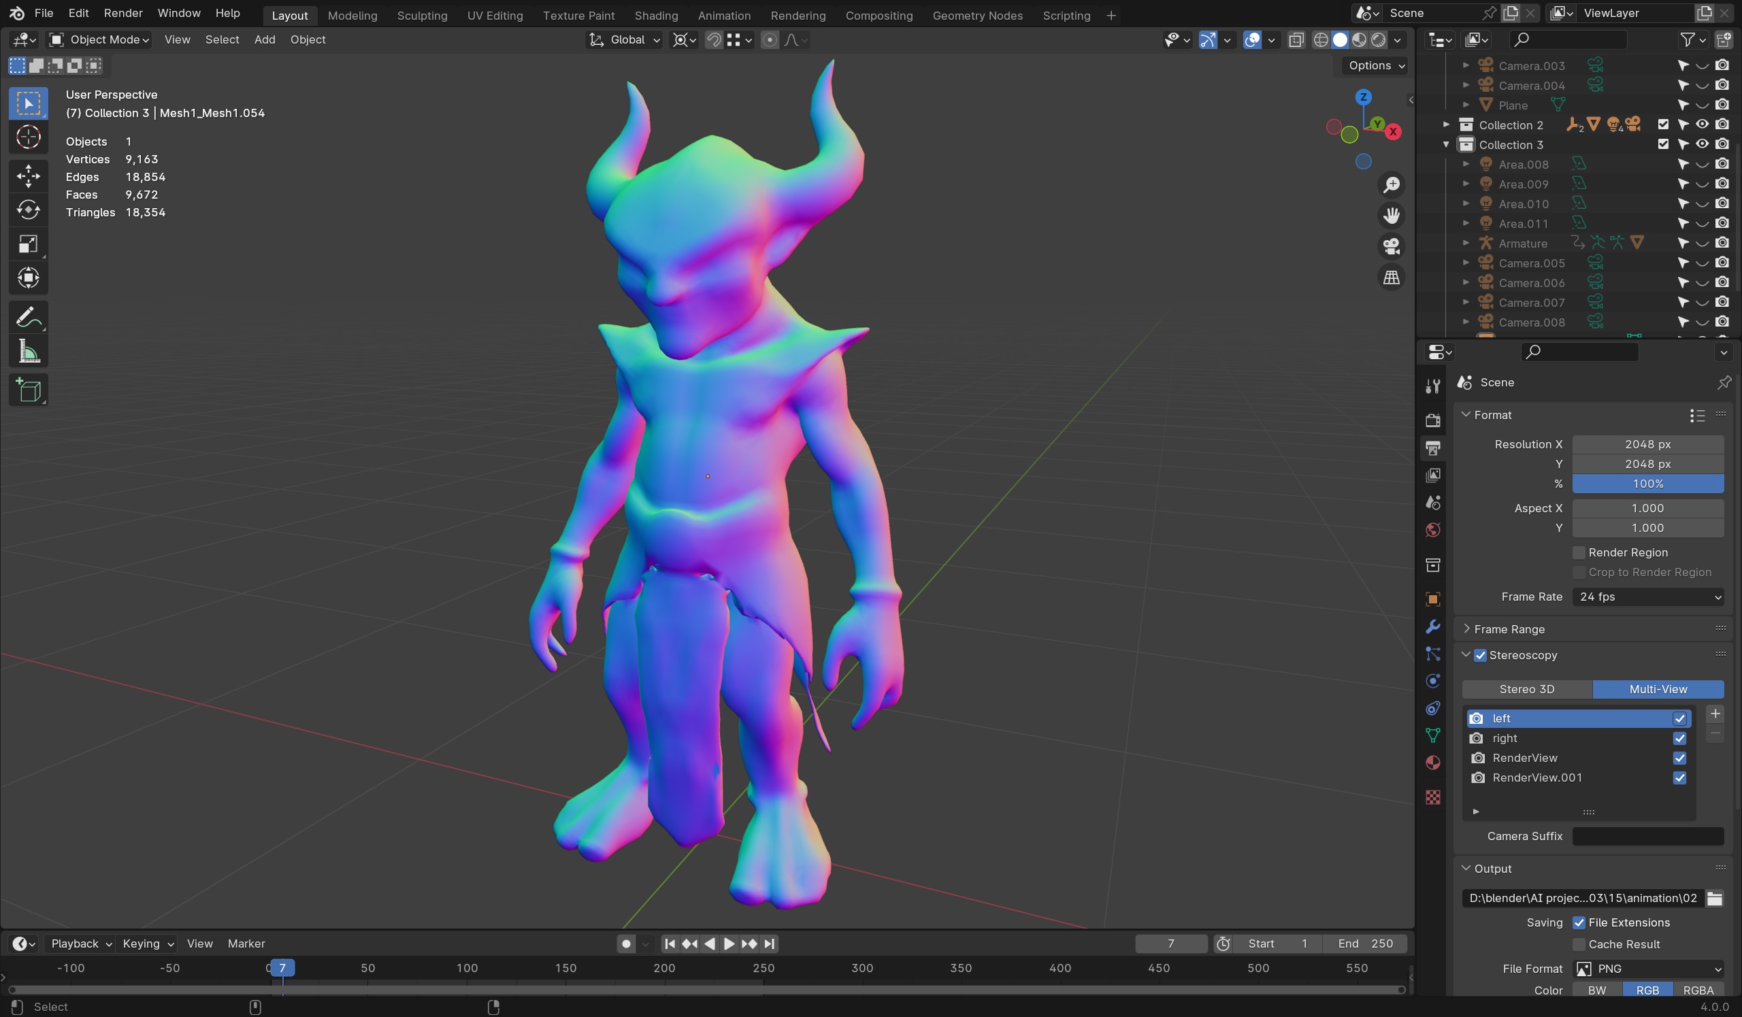Activate the Transform tool
Screen dimensions: 1742x1017
pos(29,278)
